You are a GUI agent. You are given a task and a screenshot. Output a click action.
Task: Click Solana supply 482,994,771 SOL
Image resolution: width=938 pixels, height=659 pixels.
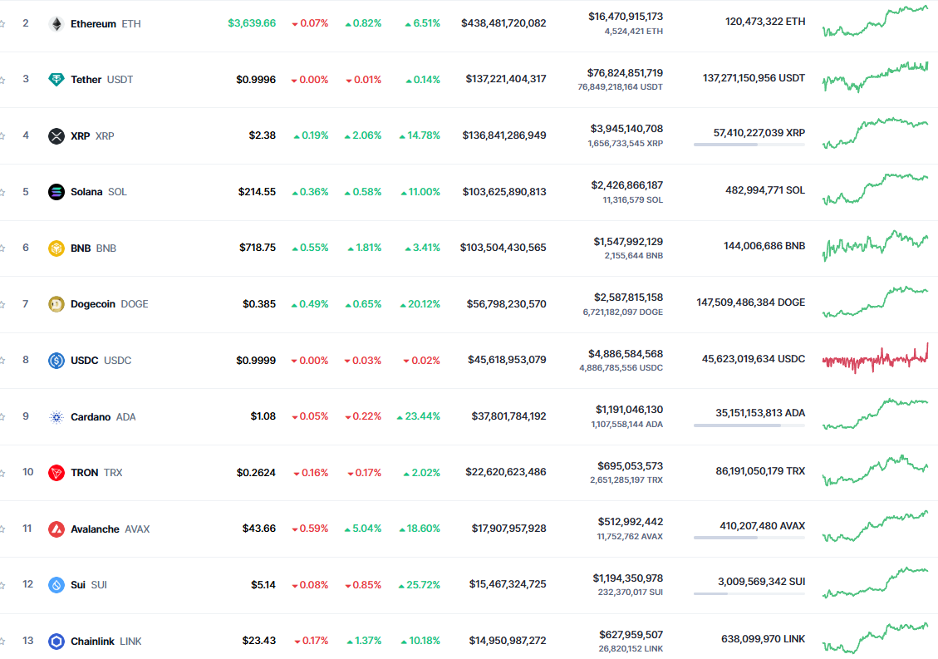pos(765,190)
